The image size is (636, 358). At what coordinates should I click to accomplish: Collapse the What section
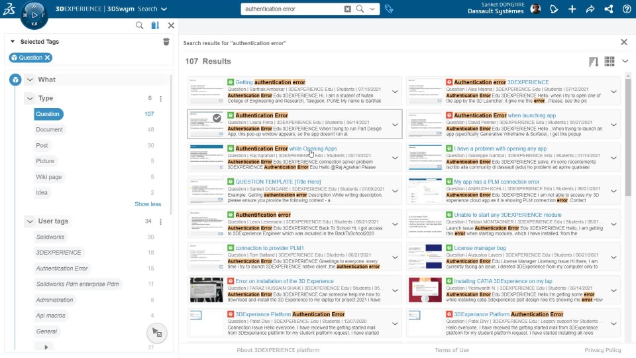[30, 80]
